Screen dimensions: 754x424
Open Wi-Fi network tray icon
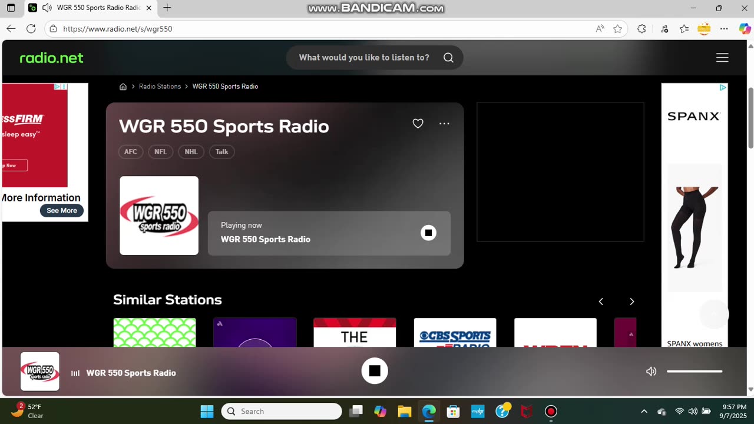coord(679,411)
